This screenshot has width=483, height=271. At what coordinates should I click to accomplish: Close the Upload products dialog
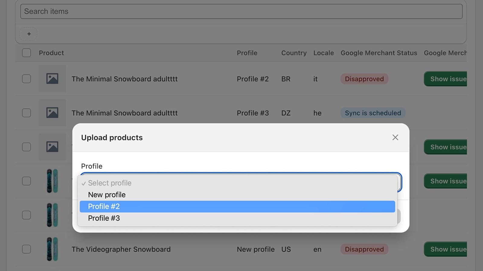(395, 137)
